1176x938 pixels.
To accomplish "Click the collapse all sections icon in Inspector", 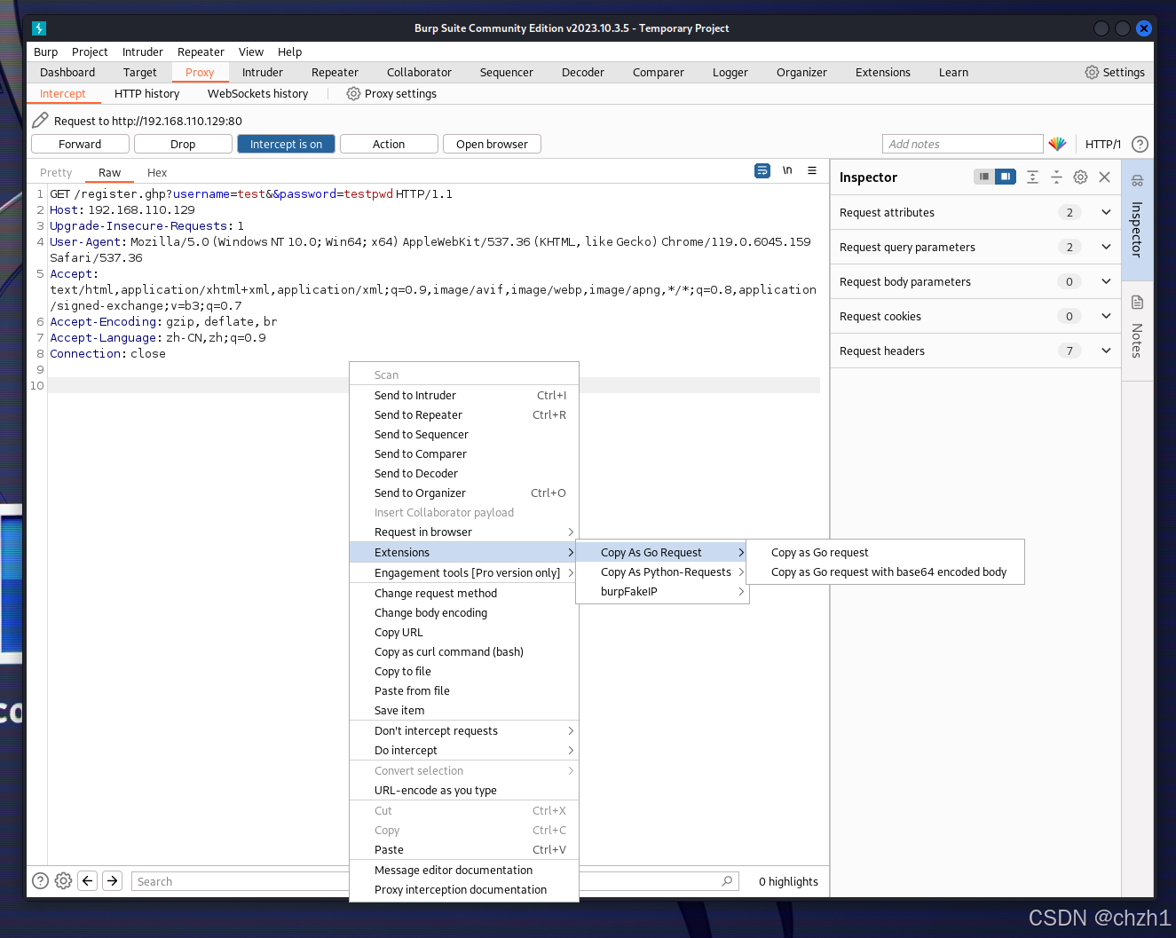I will pos(1056,177).
